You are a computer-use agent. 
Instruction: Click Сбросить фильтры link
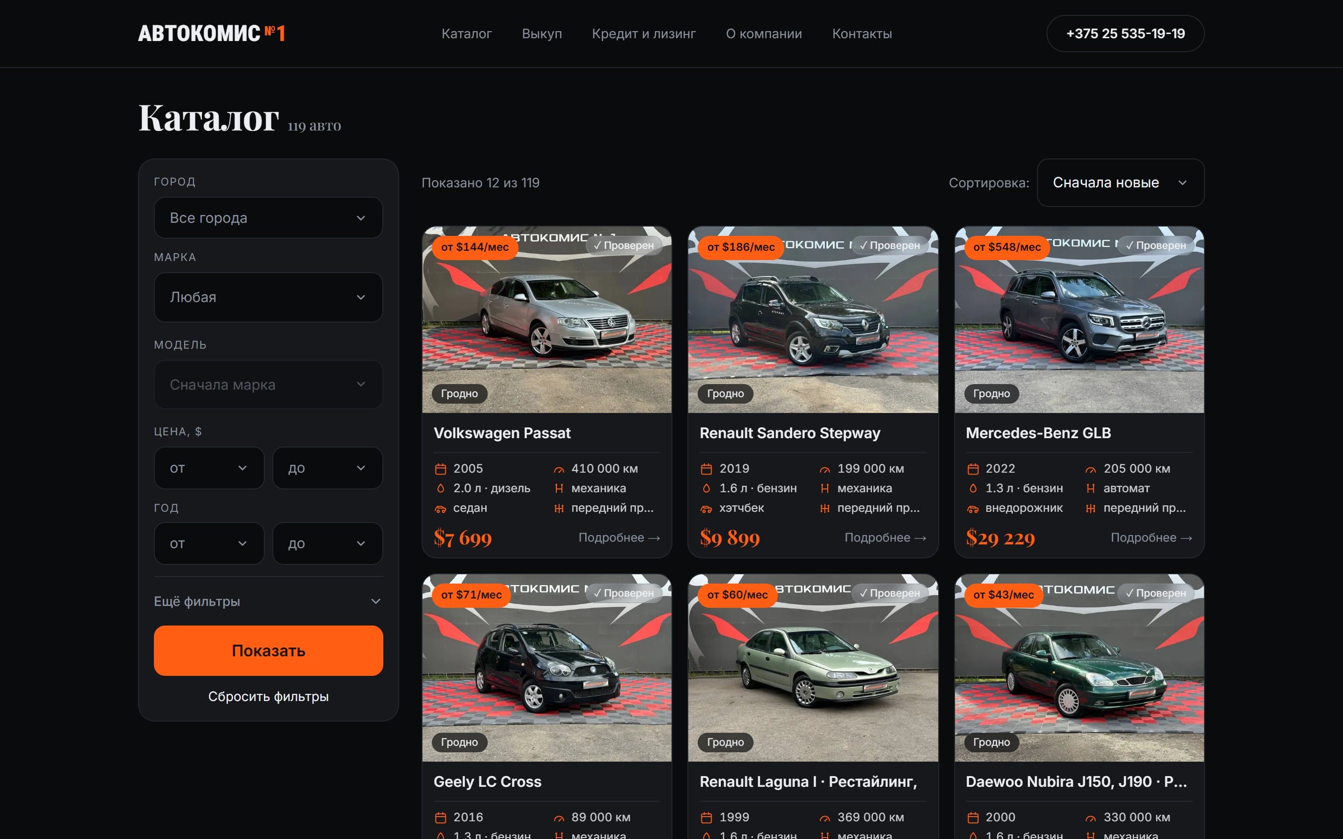(x=268, y=696)
